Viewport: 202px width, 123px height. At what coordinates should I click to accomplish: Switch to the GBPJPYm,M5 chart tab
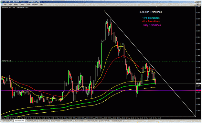point(68,121)
